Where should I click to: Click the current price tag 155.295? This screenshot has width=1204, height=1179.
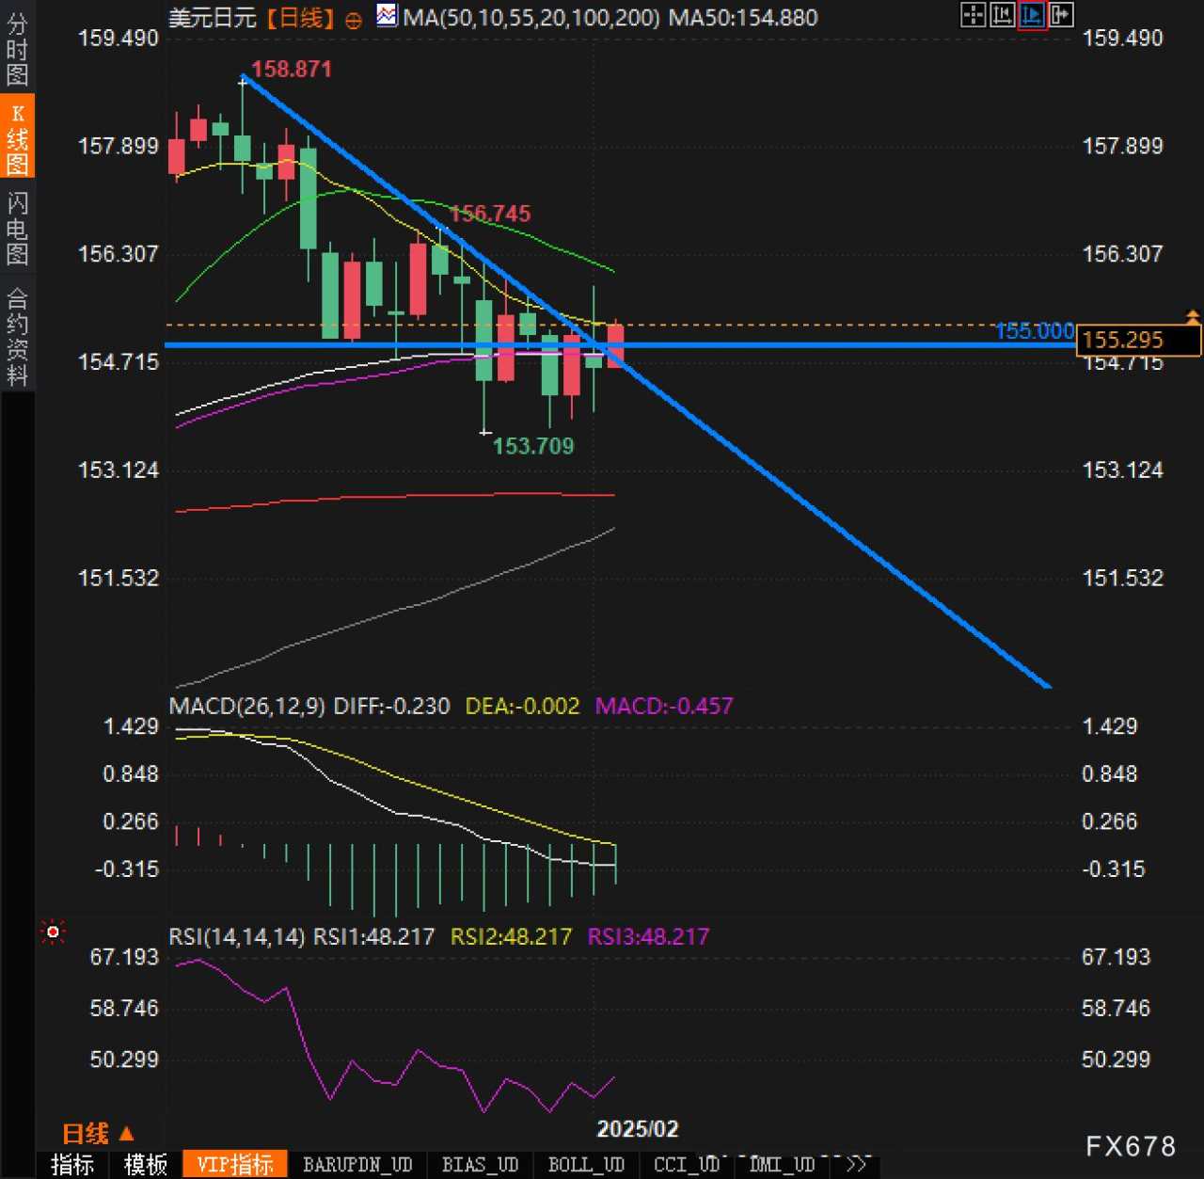[x=1138, y=340]
